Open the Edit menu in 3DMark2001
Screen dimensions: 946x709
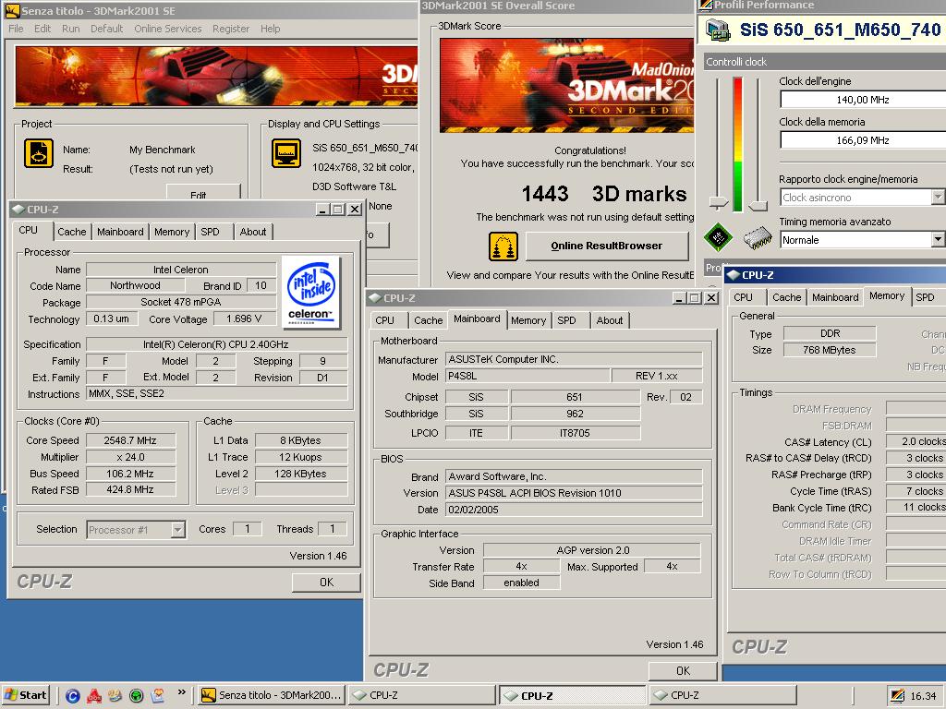click(42, 29)
